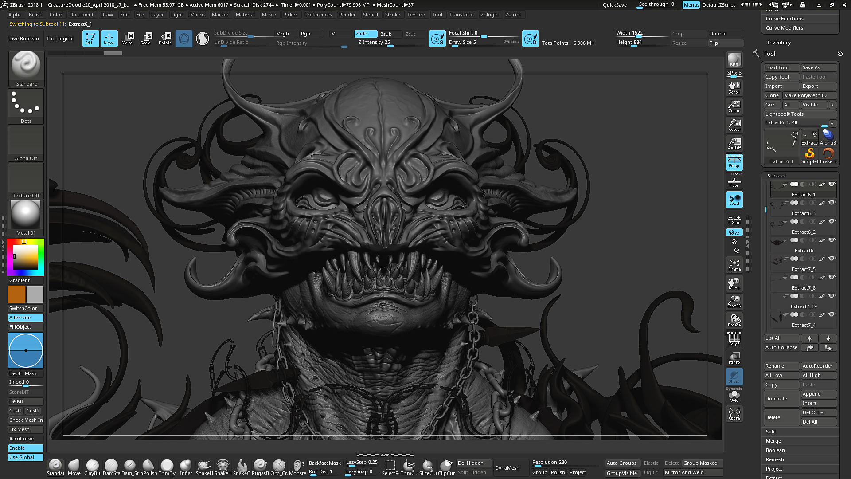Open the Material menu
This screenshot has height=479, width=851.
(x=245, y=15)
